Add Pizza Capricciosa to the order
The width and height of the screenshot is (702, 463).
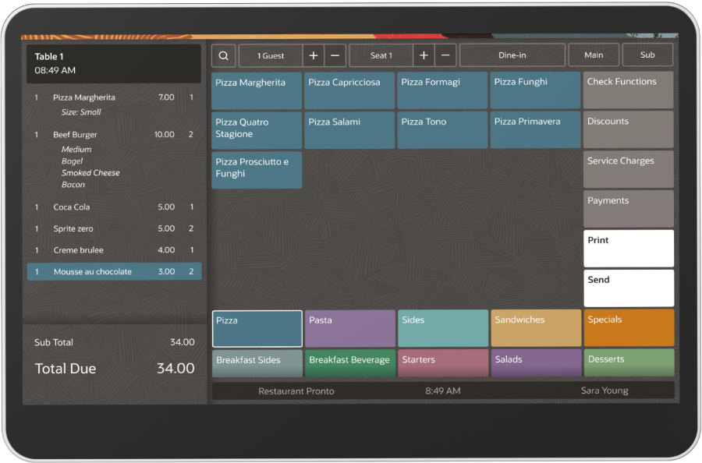tap(349, 91)
